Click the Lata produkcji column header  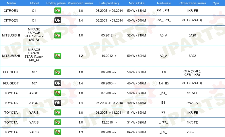coord(109,3)
